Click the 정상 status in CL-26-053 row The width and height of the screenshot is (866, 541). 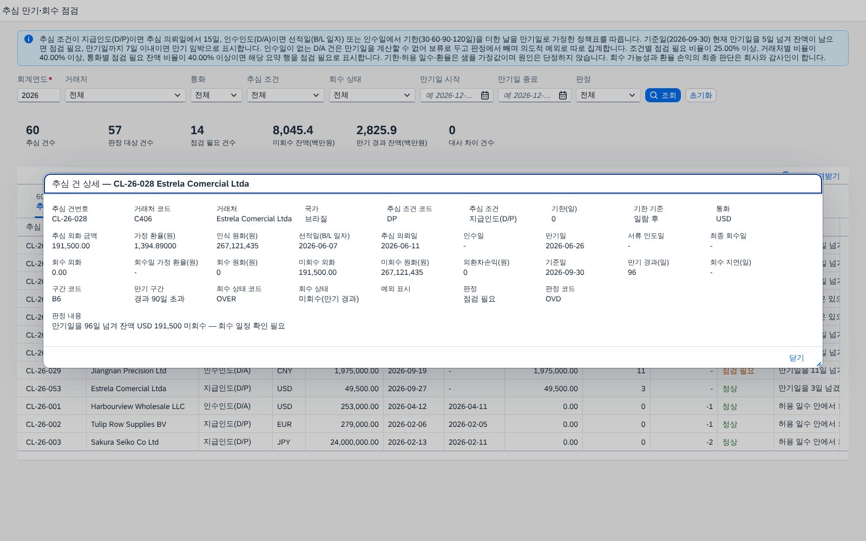click(730, 388)
